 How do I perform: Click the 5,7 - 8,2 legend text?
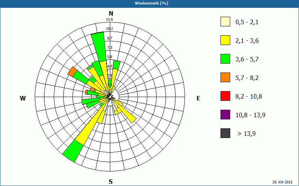(x=247, y=78)
